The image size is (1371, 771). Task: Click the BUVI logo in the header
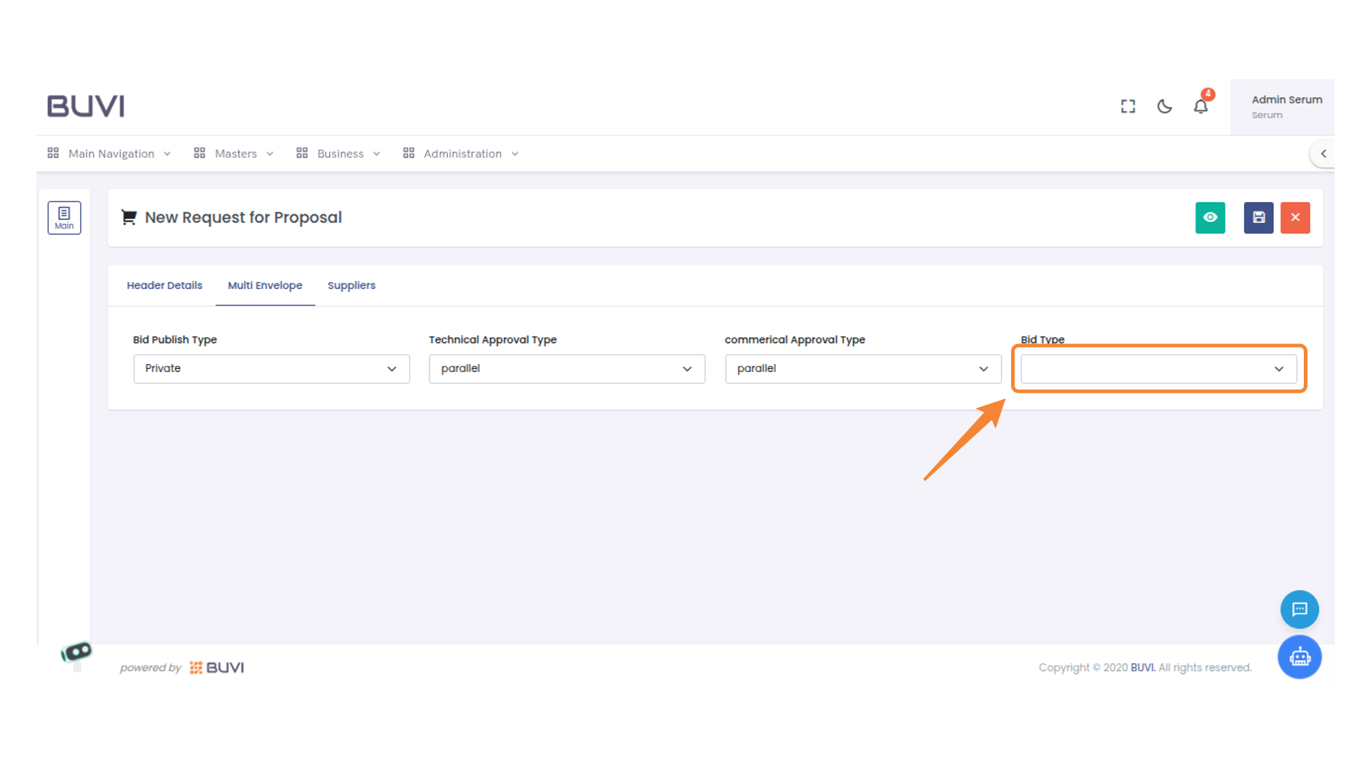(x=85, y=105)
